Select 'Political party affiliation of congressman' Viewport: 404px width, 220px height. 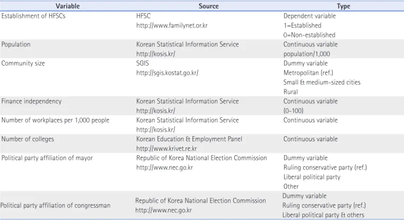[55, 206]
